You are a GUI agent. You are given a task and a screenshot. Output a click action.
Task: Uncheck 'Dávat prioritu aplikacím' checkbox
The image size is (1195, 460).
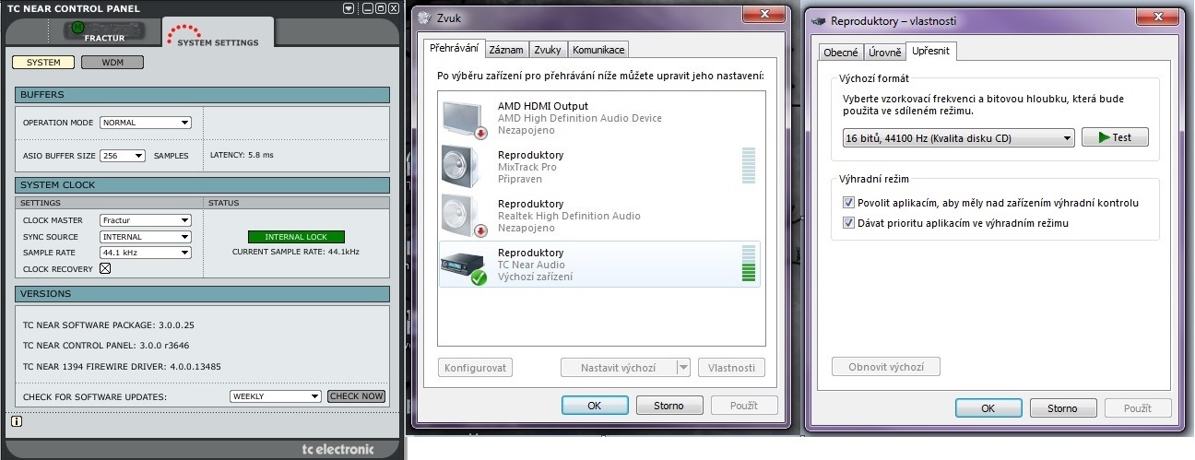pos(848,223)
